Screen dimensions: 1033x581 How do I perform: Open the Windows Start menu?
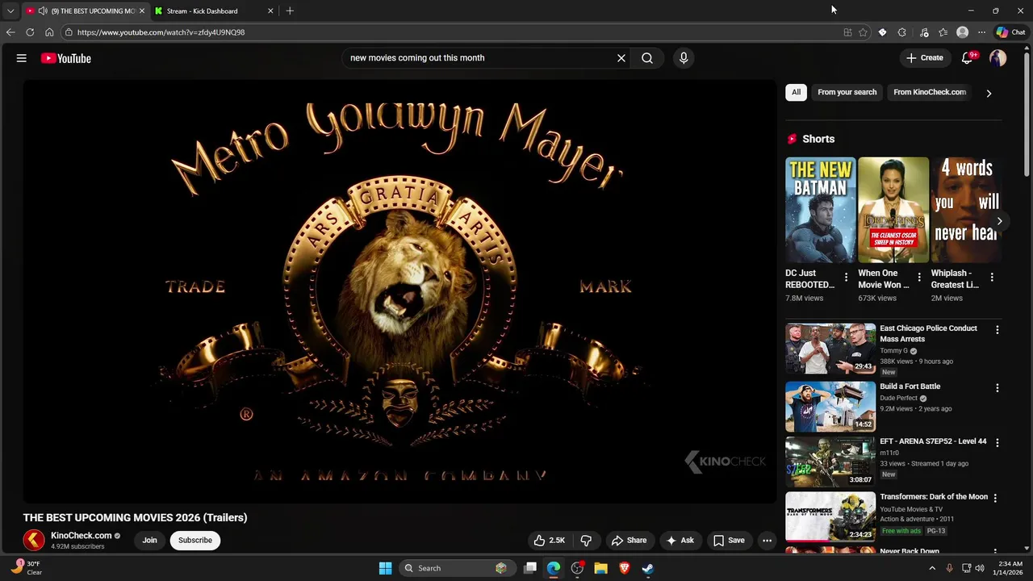pos(385,568)
